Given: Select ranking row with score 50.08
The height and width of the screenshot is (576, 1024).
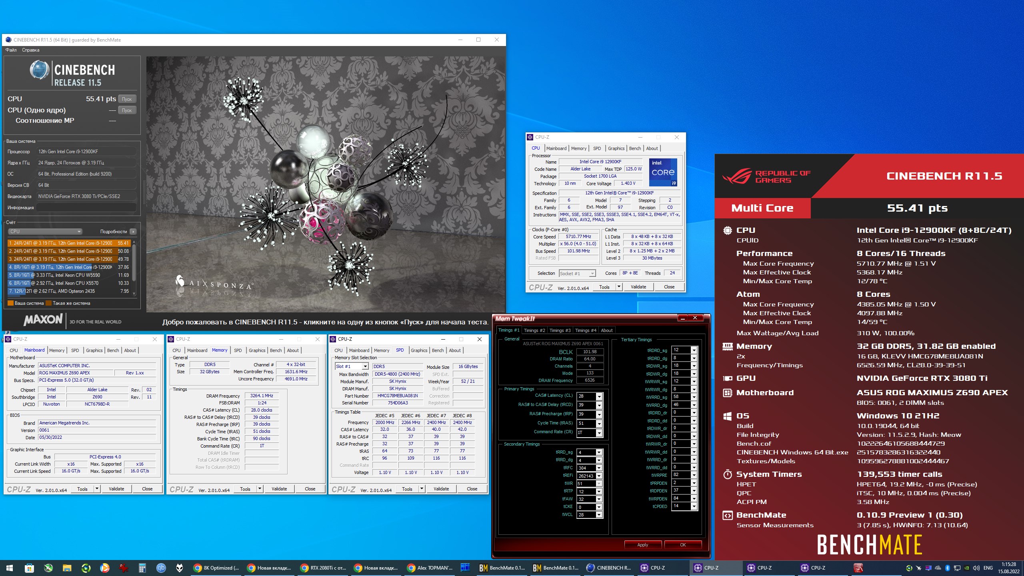Looking at the screenshot, I should (69, 251).
